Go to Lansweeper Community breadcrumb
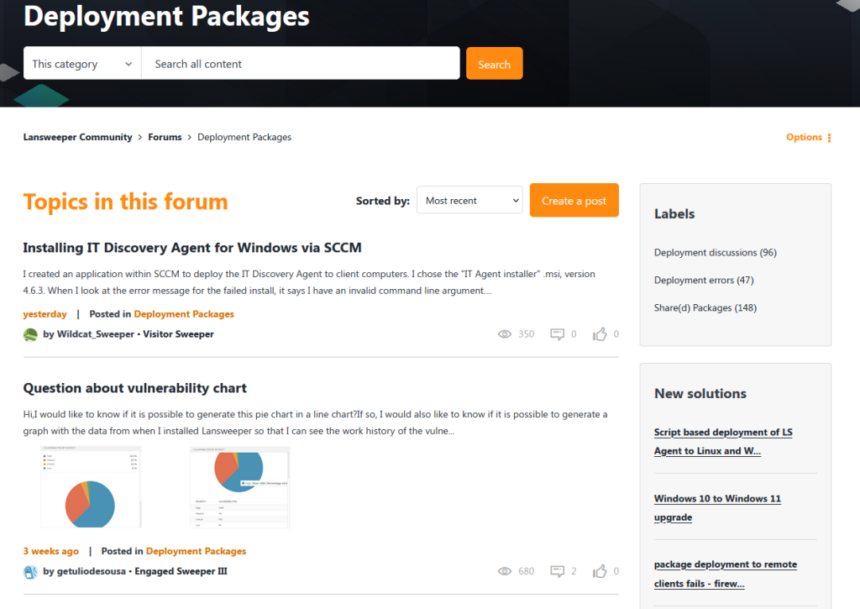 click(x=77, y=137)
